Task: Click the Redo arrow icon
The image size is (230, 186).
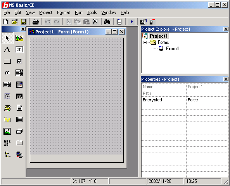Action: (57, 22)
